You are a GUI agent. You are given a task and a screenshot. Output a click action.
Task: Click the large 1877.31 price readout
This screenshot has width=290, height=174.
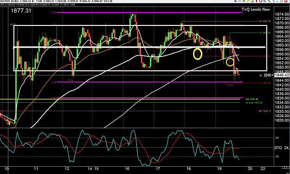click(21, 11)
